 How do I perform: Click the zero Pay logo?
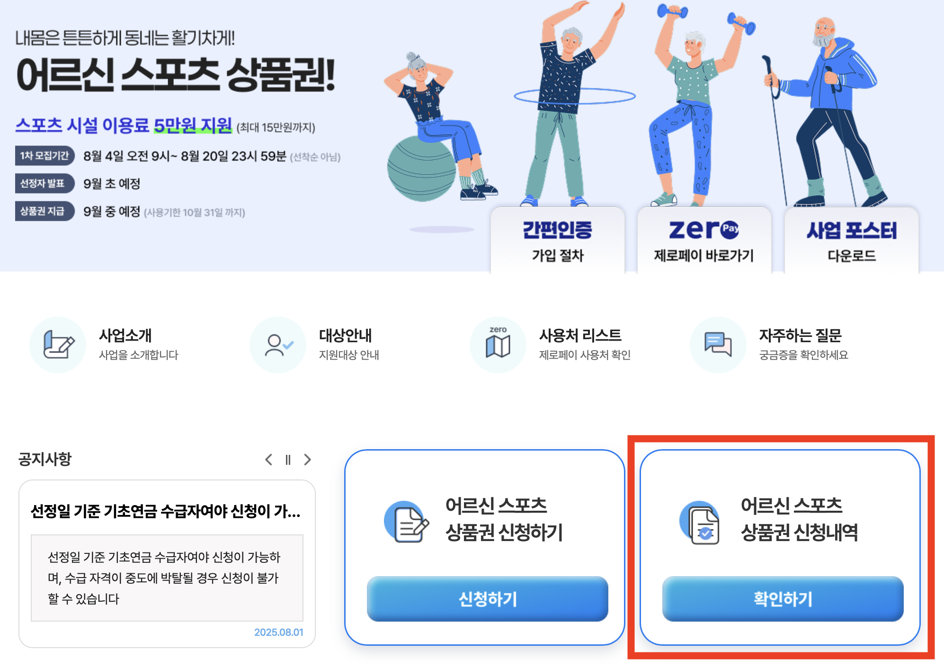[x=704, y=230]
